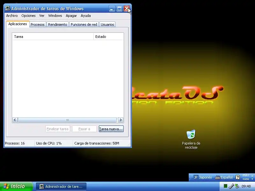This screenshot has height=191, width=255.
Task: Click the horizontal scrollbar left arrow
Action: pyautogui.click(x=15, y=120)
